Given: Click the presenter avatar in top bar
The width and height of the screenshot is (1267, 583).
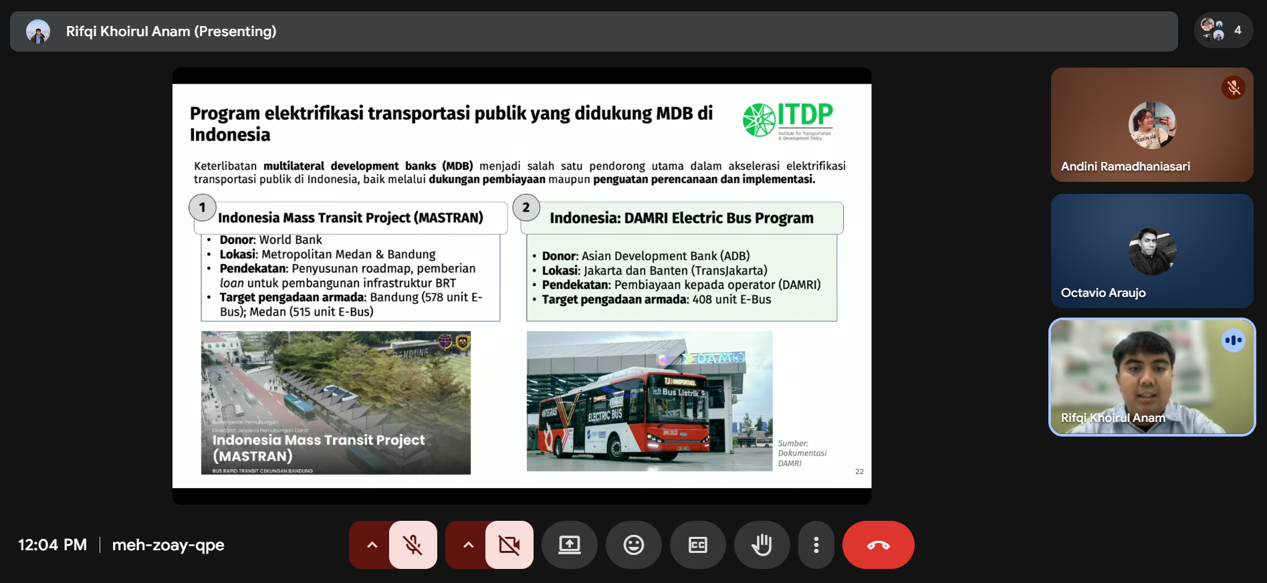Looking at the screenshot, I should tap(38, 31).
